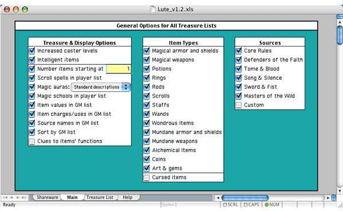Toggle the Potions checkbox

pyautogui.click(x=147, y=69)
